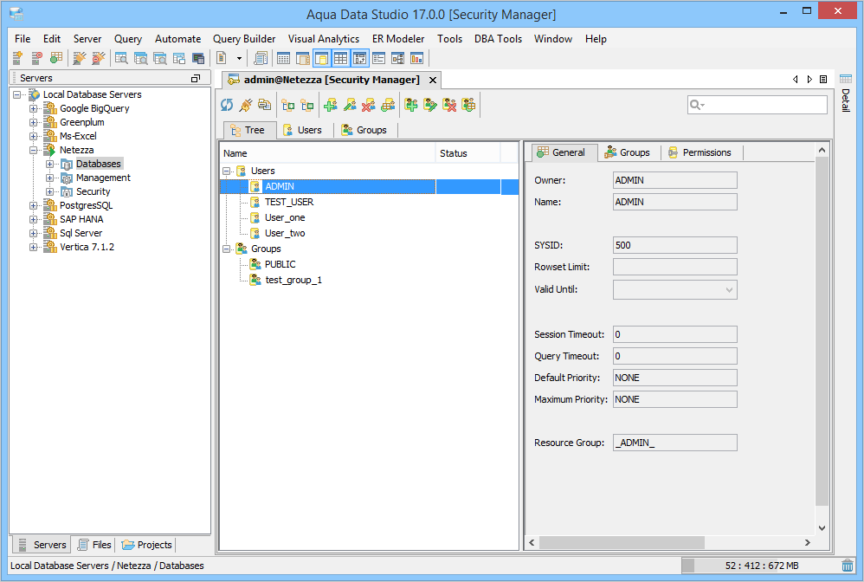864x582 pixels.
Task: Click the Drop User red X icon
Action: pos(369,105)
